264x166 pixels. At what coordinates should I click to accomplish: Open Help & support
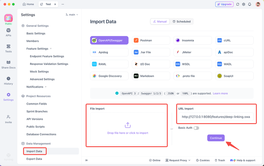[243, 160]
